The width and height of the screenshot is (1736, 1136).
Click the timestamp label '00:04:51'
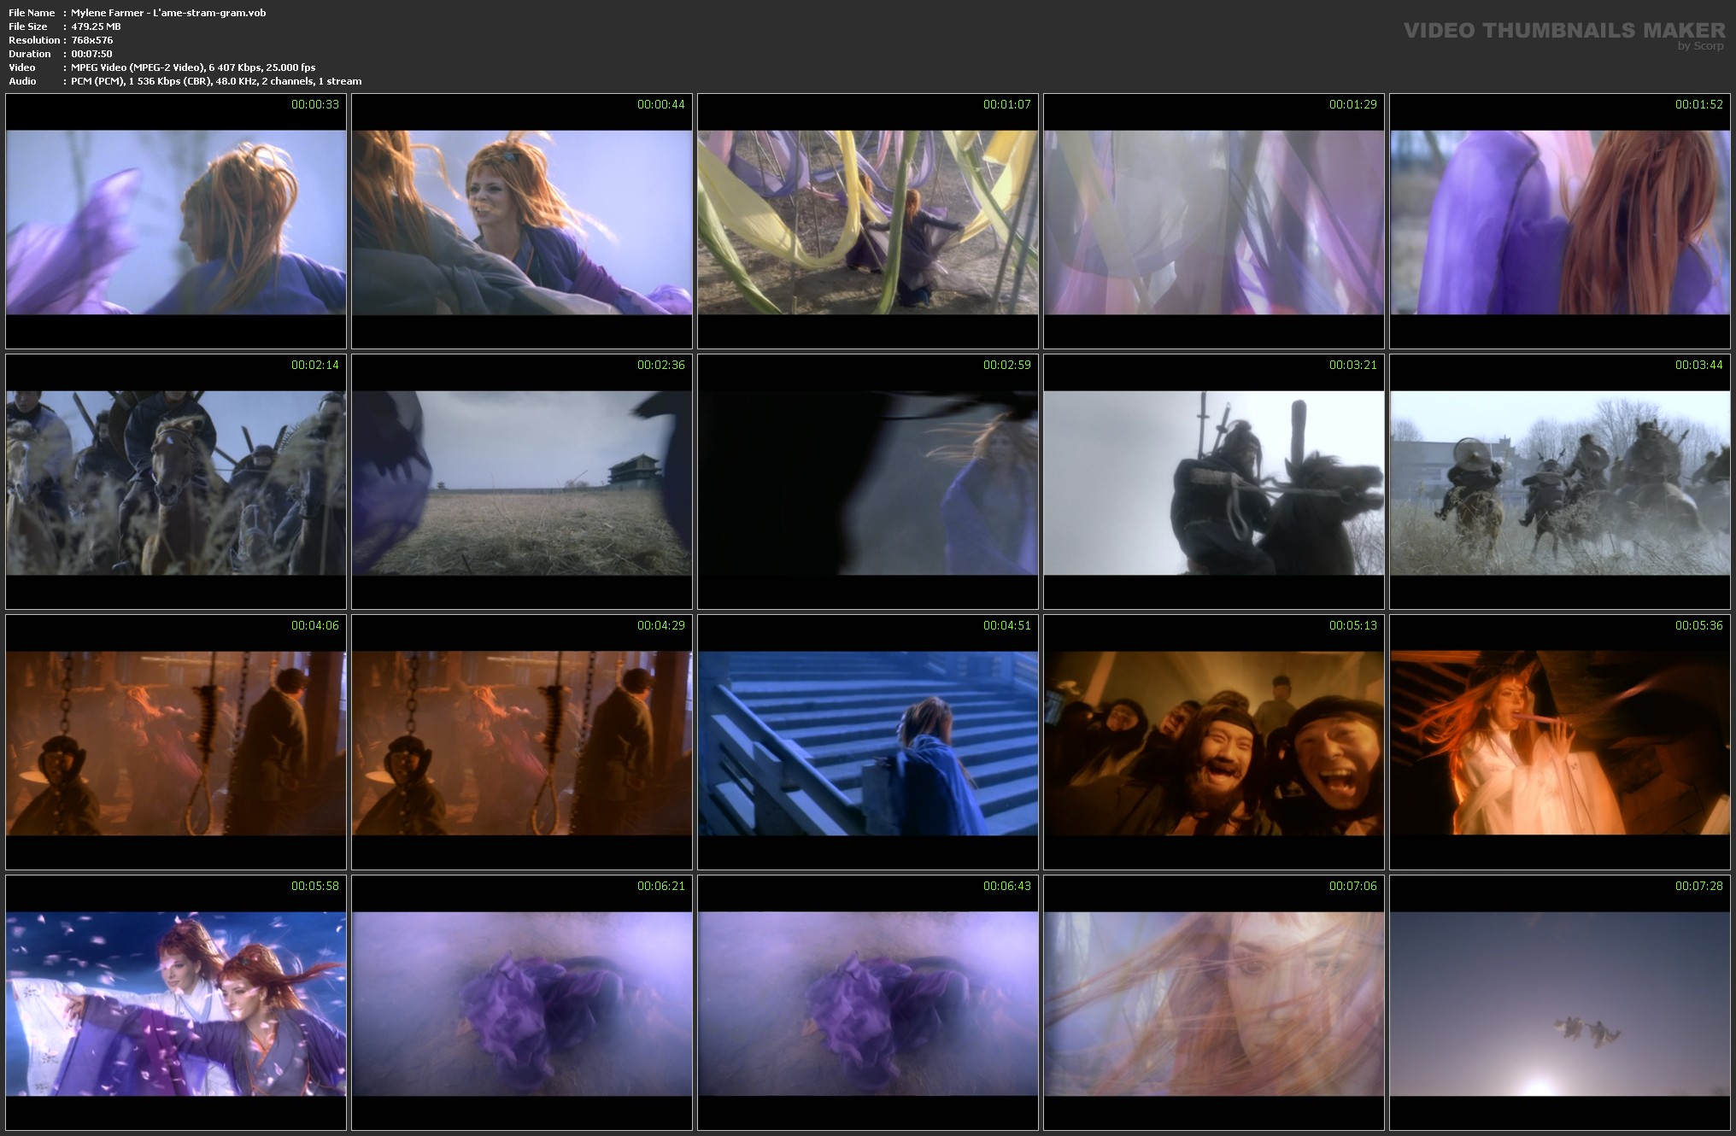click(1007, 625)
